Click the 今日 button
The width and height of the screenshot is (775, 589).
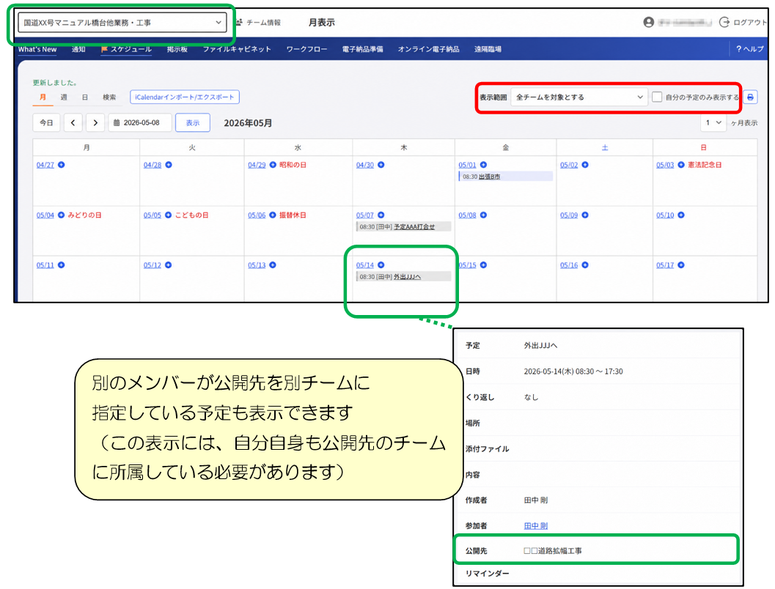46,123
